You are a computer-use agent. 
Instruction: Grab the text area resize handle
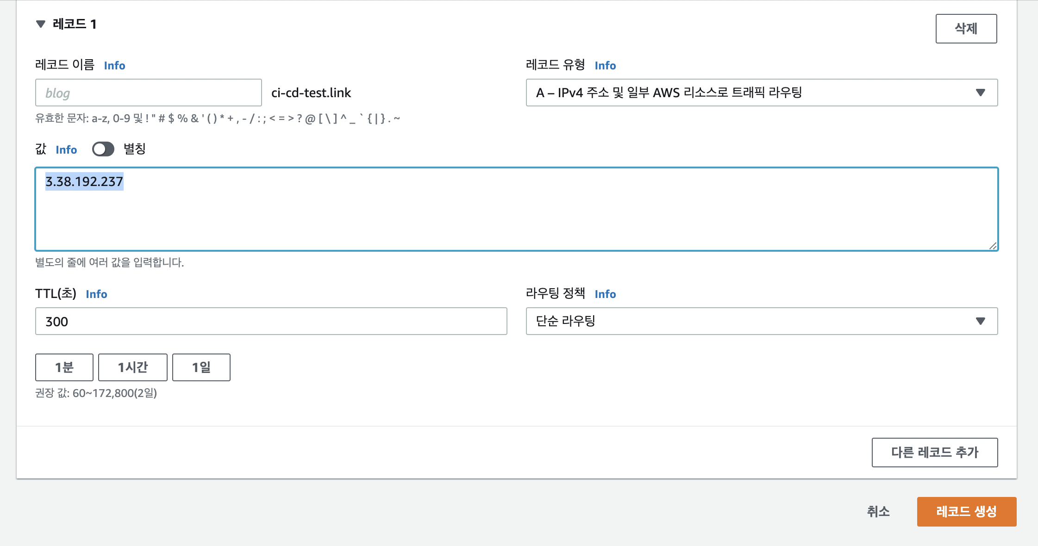point(993,246)
